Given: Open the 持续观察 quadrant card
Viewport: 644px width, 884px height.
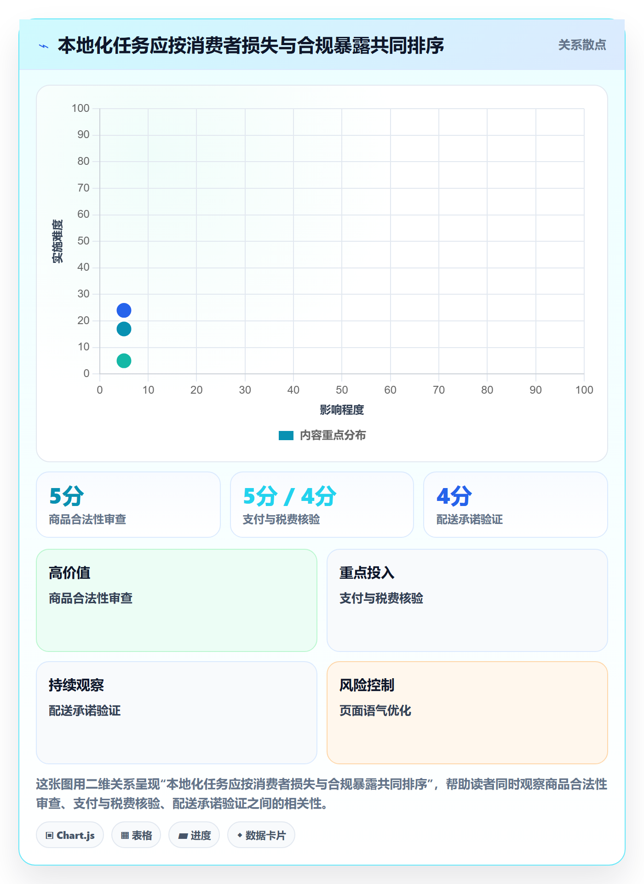Looking at the screenshot, I should click(x=177, y=713).
